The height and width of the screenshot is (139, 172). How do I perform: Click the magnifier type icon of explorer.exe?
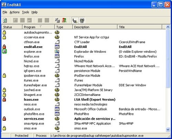point(57,51)
